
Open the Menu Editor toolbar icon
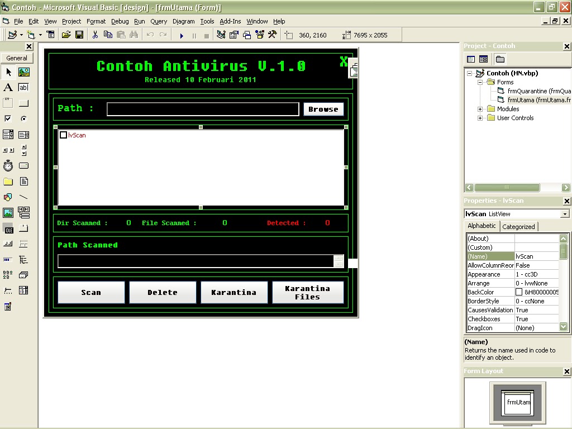(x=51, y=35)
